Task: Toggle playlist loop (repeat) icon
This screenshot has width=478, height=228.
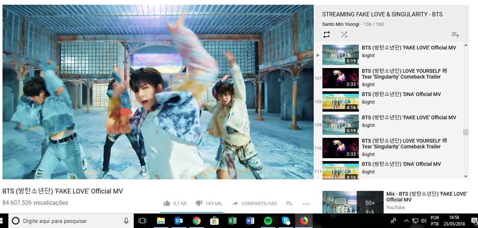Action: click(327, 35)
